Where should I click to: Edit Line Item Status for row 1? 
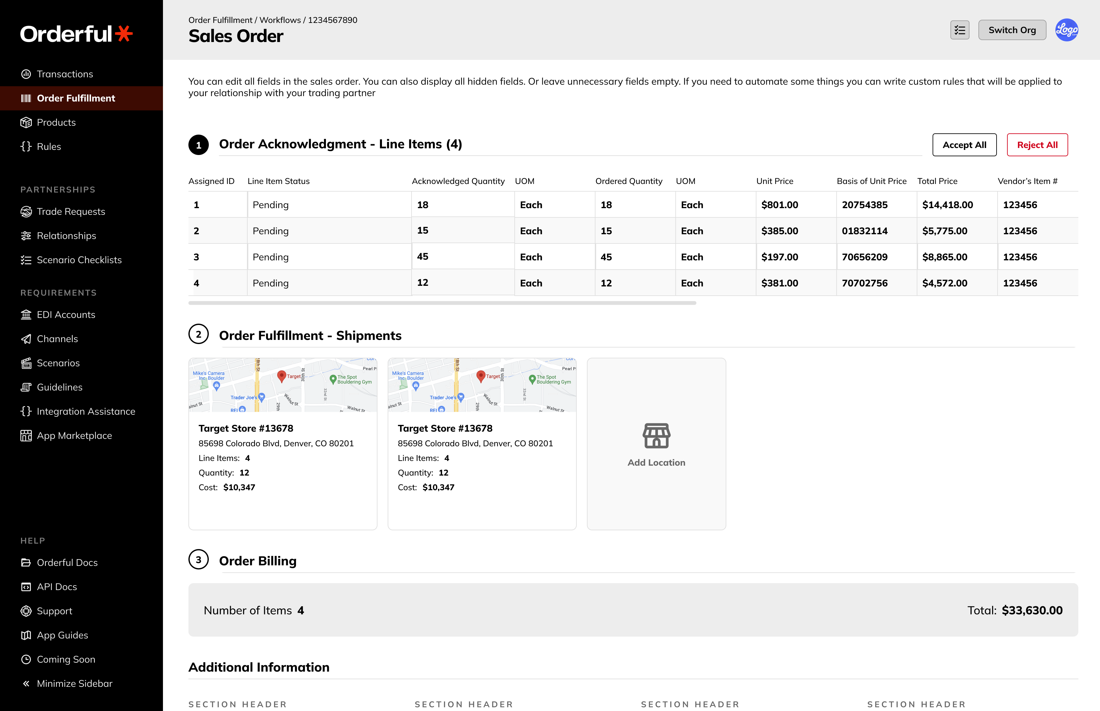click(329, 205)
